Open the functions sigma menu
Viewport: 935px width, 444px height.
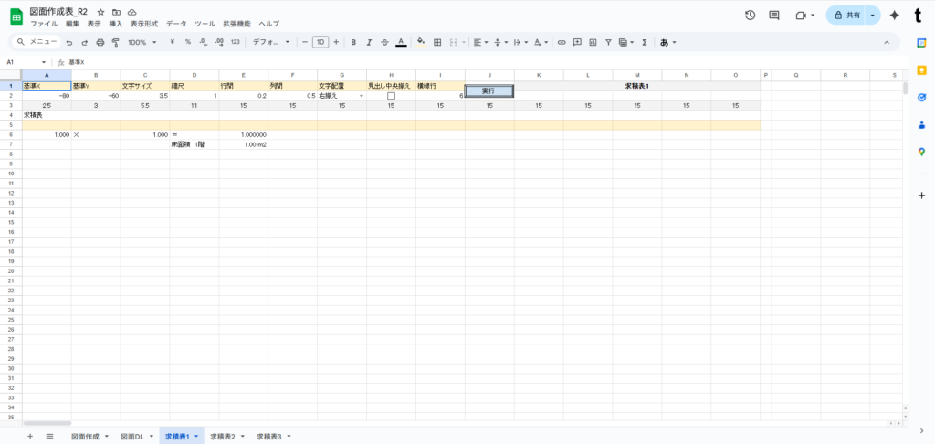pos(645,42)
